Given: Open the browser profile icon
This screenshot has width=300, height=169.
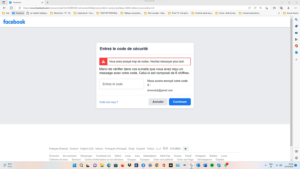Looking at the screenshot, I should [x=288, y=8].
